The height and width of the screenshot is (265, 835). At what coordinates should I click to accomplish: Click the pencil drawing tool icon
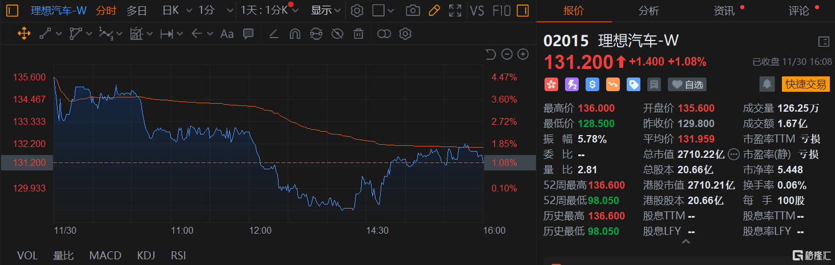[434, 10]
